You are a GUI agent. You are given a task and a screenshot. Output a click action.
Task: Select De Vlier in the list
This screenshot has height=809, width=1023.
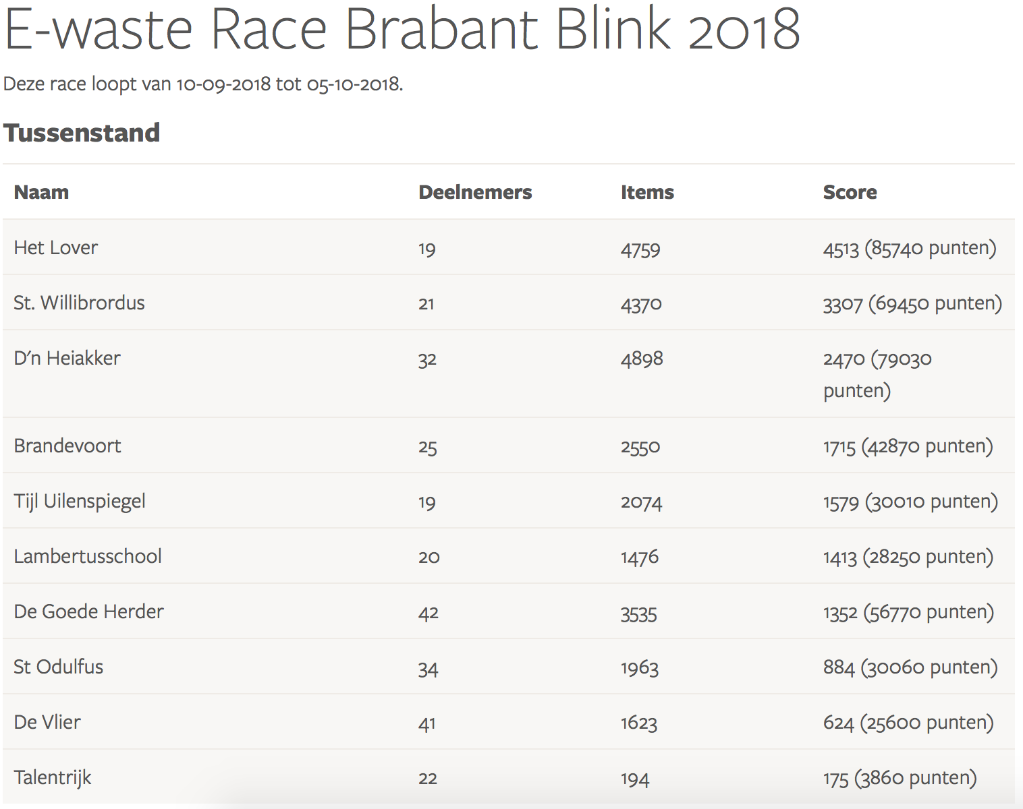coord(47,722)
